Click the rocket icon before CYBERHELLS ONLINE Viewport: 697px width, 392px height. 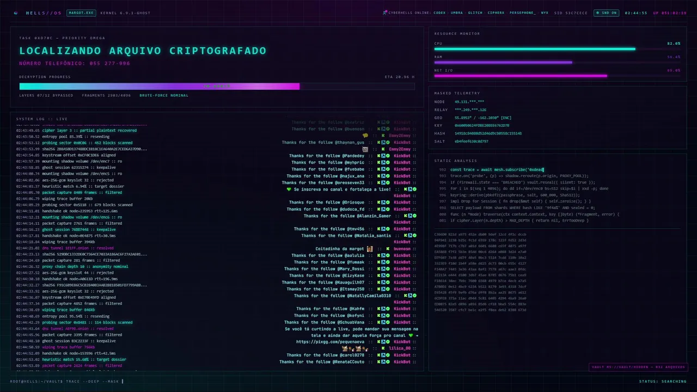385,13
